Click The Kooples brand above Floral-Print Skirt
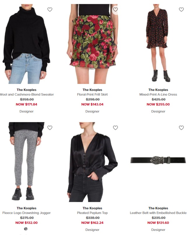 pos(92,90)
